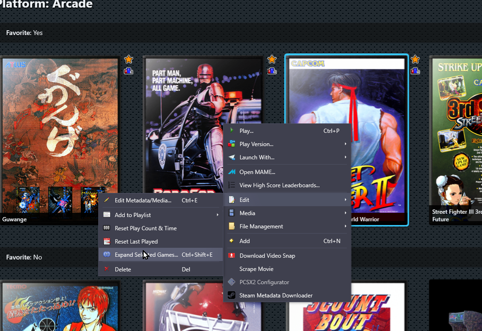
Task: Expand the Edit submenu arrow
Action: pyautogui.click(x=345, y=200)
